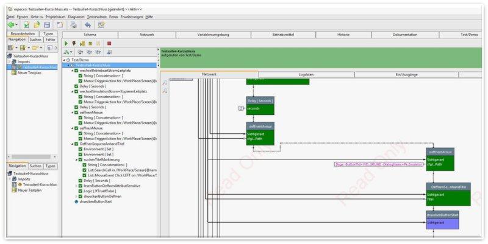The height and width of the screenshot is (244, 488).
Task: Click the new document toolbar icon
Action: 60,25
